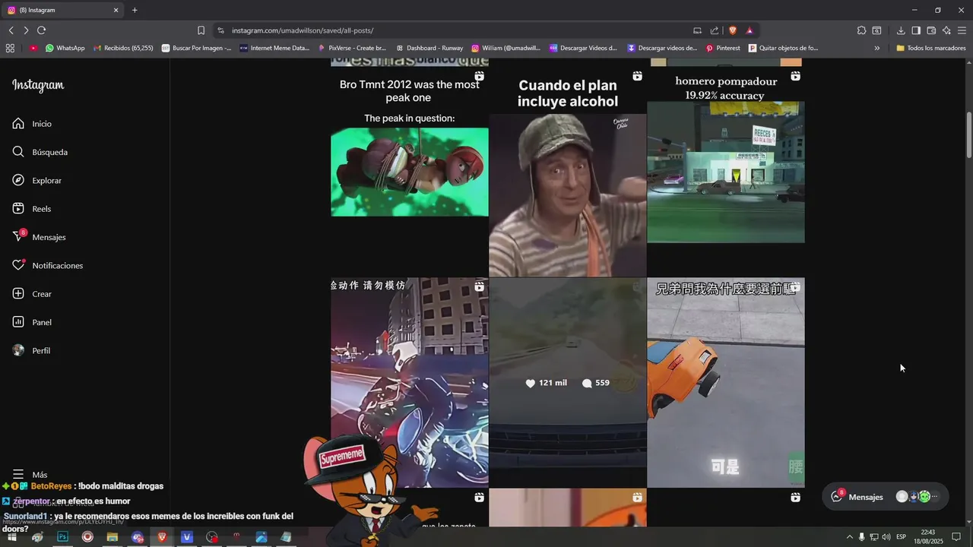
Task: Open the browser main menu
Action: tap(962, 30)
